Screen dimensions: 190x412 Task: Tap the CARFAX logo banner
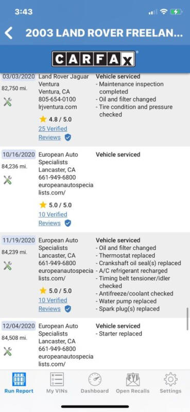point(94,59)
